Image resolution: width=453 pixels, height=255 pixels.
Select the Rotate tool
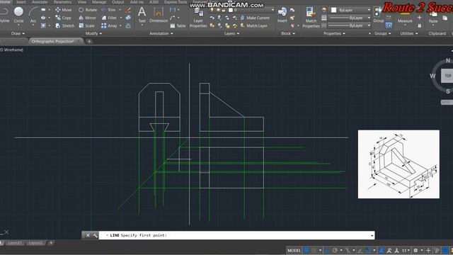[88, 10]
